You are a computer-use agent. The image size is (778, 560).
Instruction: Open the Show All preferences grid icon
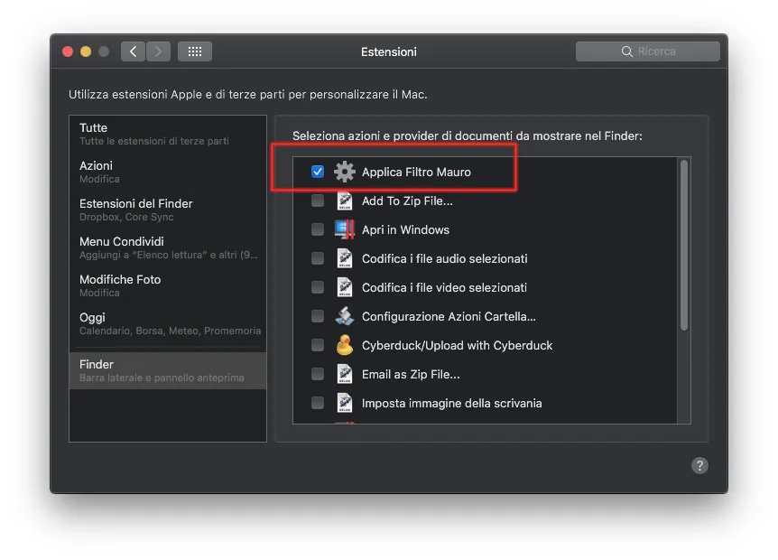point(194,51)
